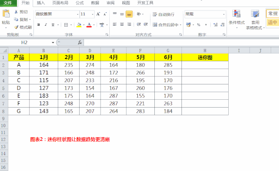
Task: Open font size dropdown showing 11
Action: tap(93, 14)
